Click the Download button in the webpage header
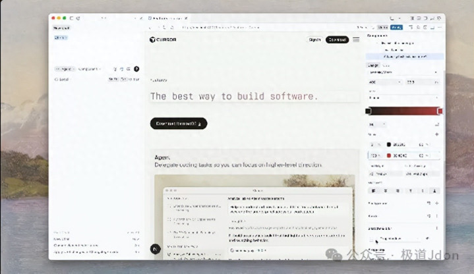The image size is (474, 274). point(337,40)
